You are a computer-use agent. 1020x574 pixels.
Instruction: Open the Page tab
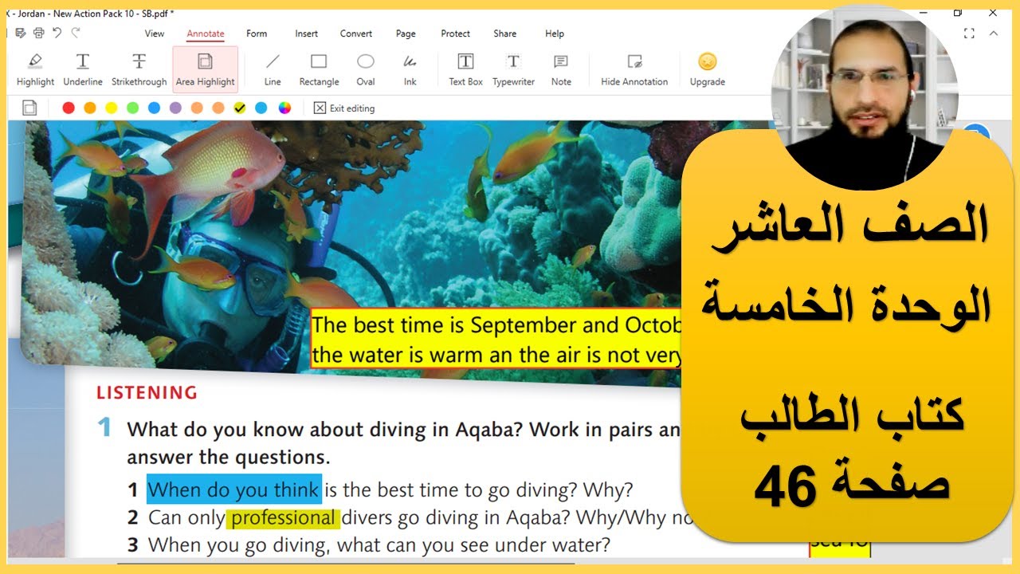(x=406, y=33)
